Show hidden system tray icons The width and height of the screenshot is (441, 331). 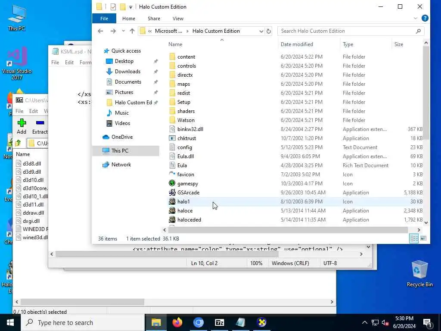point(364,322)
